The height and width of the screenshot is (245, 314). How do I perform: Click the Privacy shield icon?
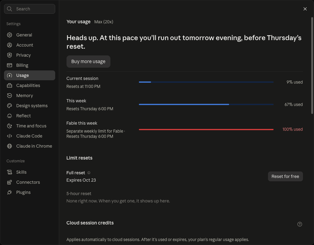pyautogui.click(x=10, y=55)
